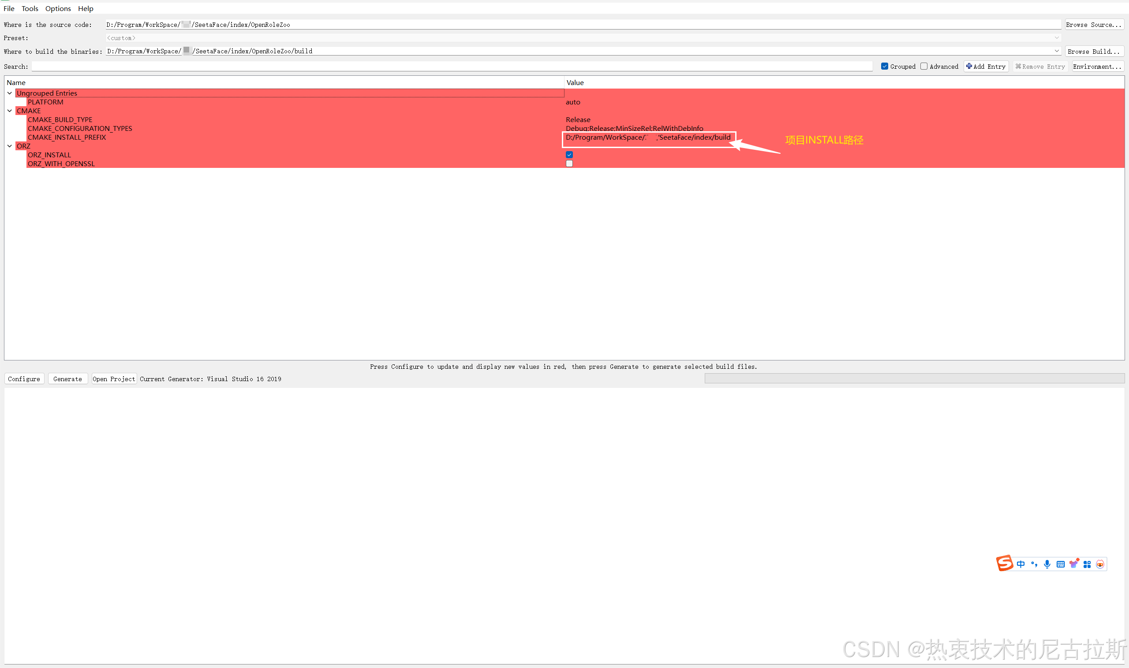Check the ORZ_WITH_OPENSSL checkbox
The height and width of the screenshot is (668, 1129).
coord(569,163)
